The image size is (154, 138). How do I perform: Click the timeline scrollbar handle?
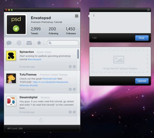(78, 54)
